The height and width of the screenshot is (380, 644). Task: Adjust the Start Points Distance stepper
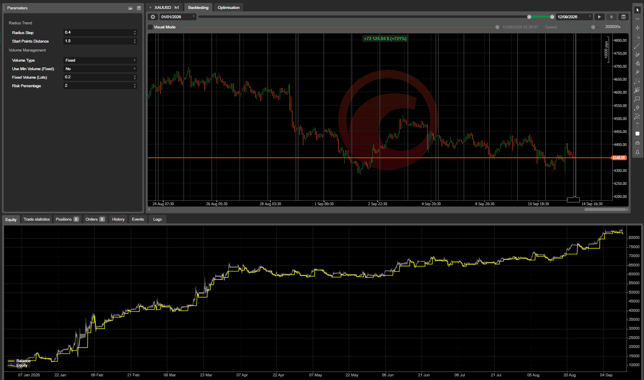pyautogui.click(x=135, y=41)
